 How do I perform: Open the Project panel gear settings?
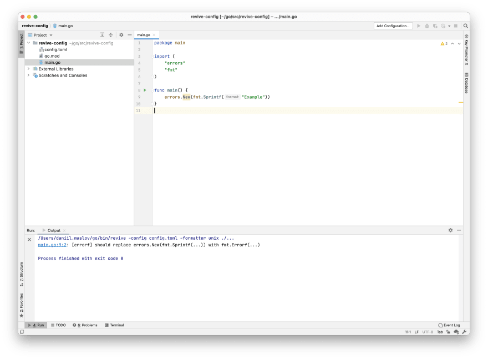121,35
